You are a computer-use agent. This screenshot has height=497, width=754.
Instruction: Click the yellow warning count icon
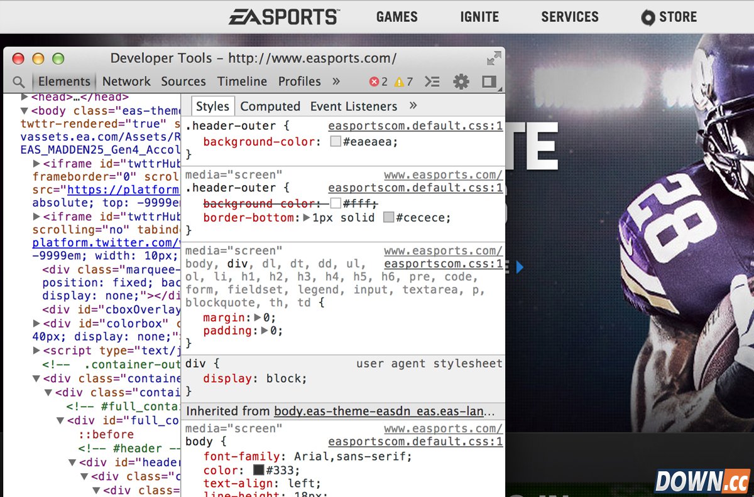pyautogui.click(x=399, y=82)
